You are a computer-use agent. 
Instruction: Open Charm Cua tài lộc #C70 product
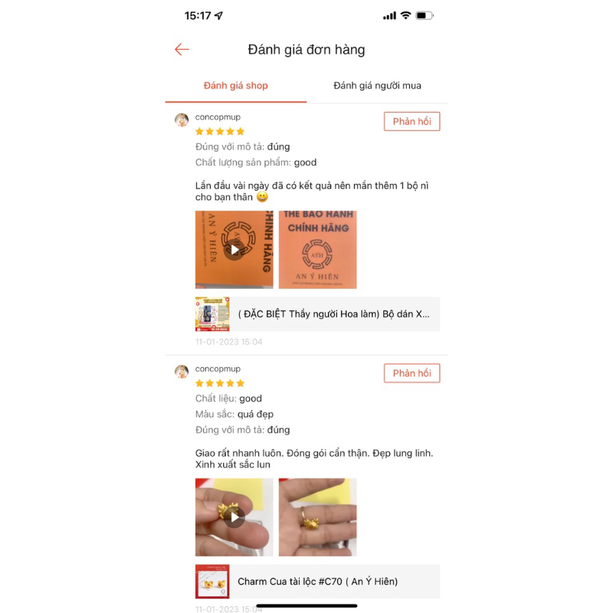tap(317, 582)
